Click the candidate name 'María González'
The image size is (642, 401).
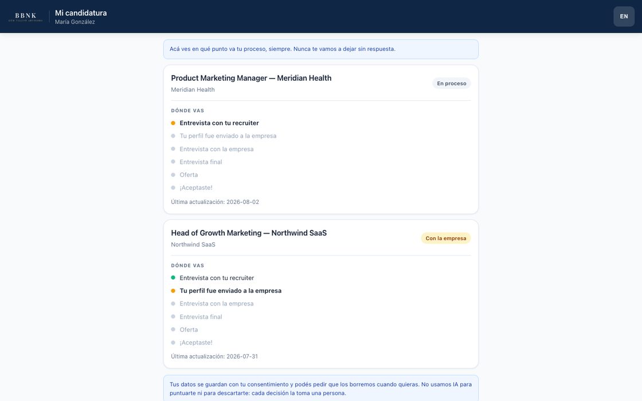click(75, 22)
